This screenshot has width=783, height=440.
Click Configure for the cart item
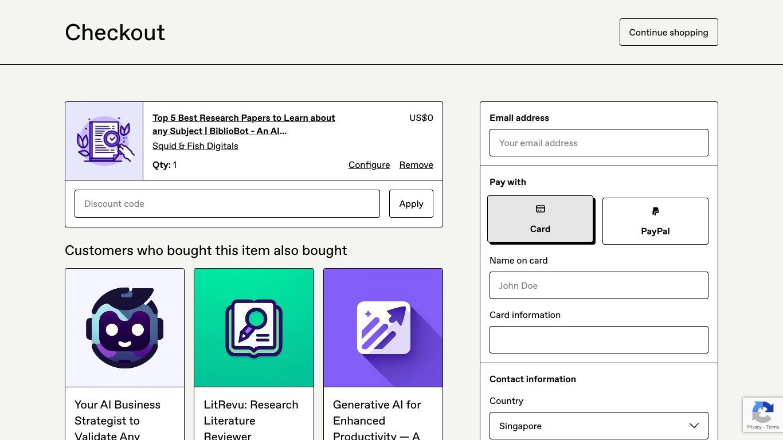click(x=369, y=165)
